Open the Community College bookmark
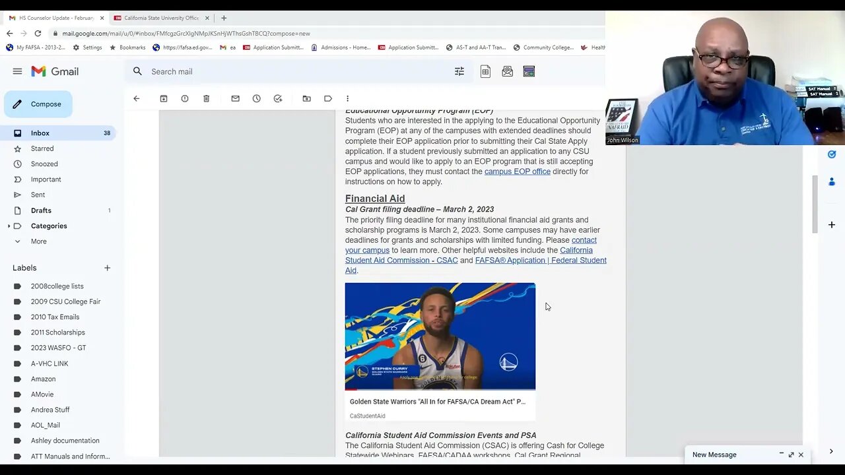Viewport: 845px width, 475px height. (x=543, y=47)
